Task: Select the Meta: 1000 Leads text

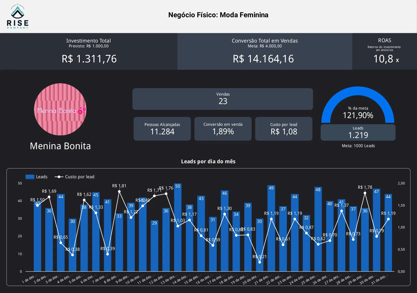Action: click(x=358, y=146)
